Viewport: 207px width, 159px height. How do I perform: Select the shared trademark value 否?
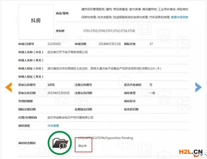point(151,85)
